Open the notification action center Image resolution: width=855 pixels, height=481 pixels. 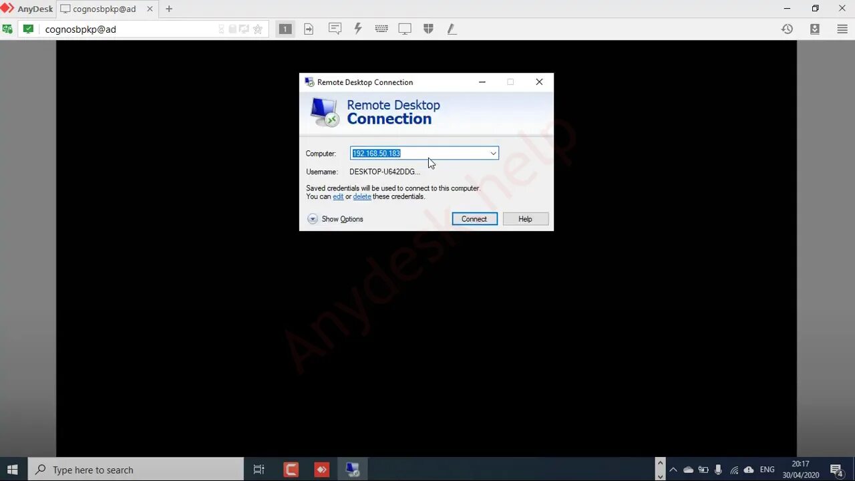[x=836, y=470]
